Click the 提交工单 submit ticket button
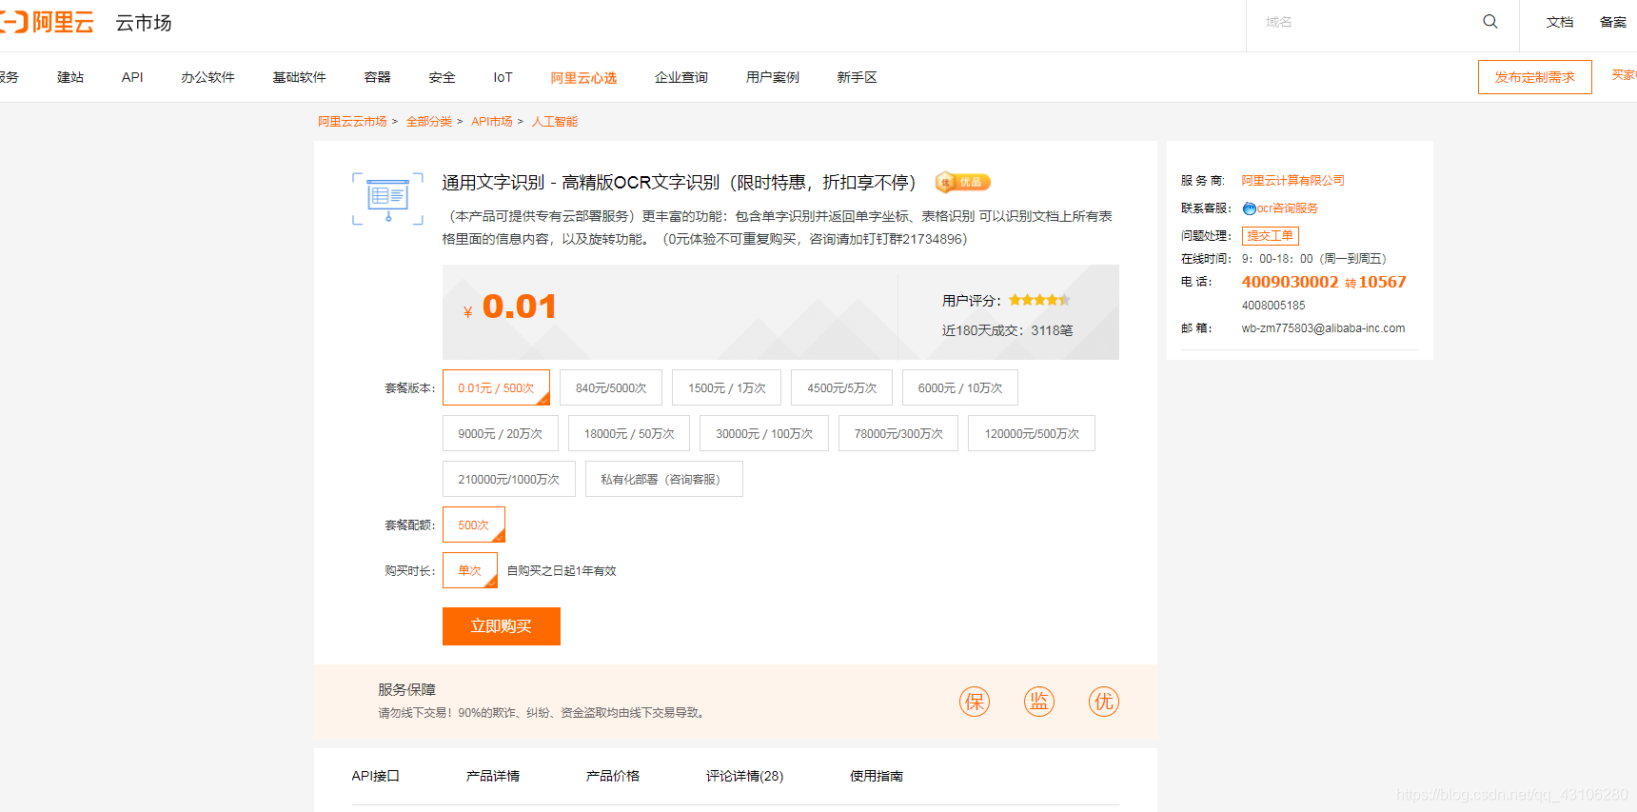1637x812 pixels. [x=1271, y=236]
